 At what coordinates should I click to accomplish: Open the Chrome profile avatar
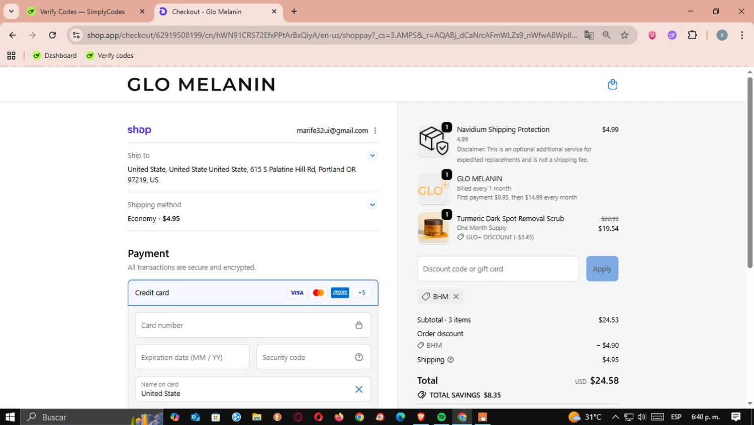[x=722, y=35]
